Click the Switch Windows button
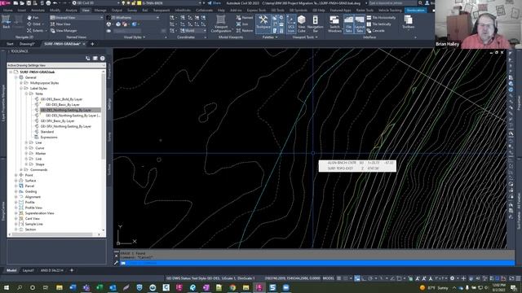 coord(334,24)
